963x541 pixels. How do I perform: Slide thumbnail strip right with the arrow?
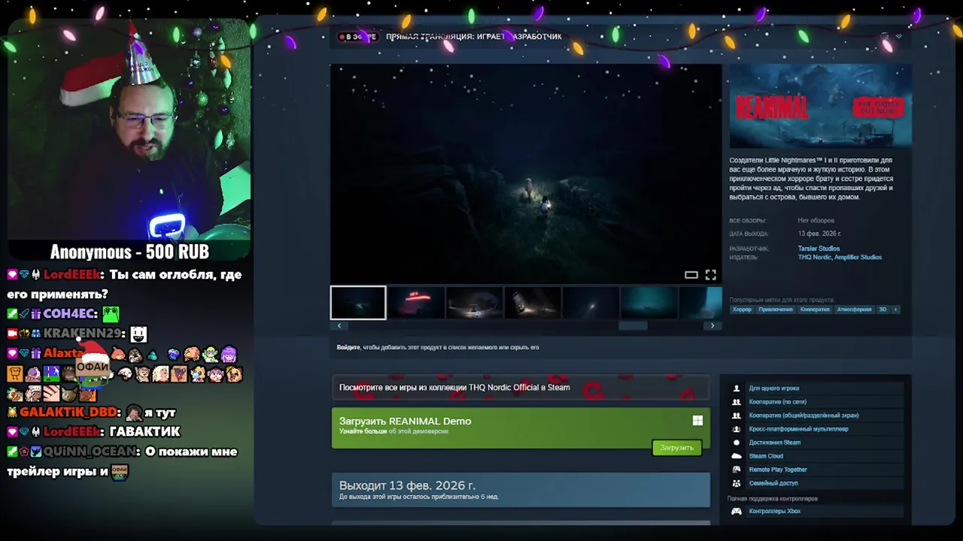(x=712, y=325)
